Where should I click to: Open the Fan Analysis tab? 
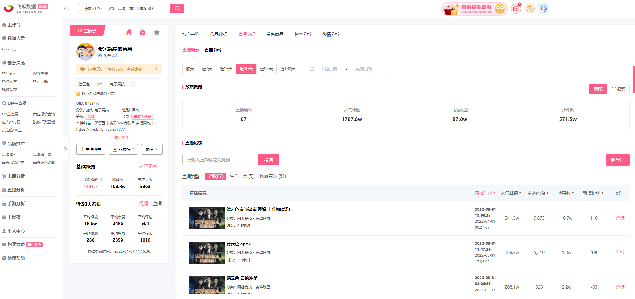(303, 34)
